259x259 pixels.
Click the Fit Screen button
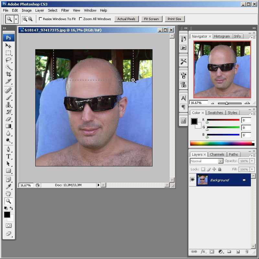pos(152,19)
